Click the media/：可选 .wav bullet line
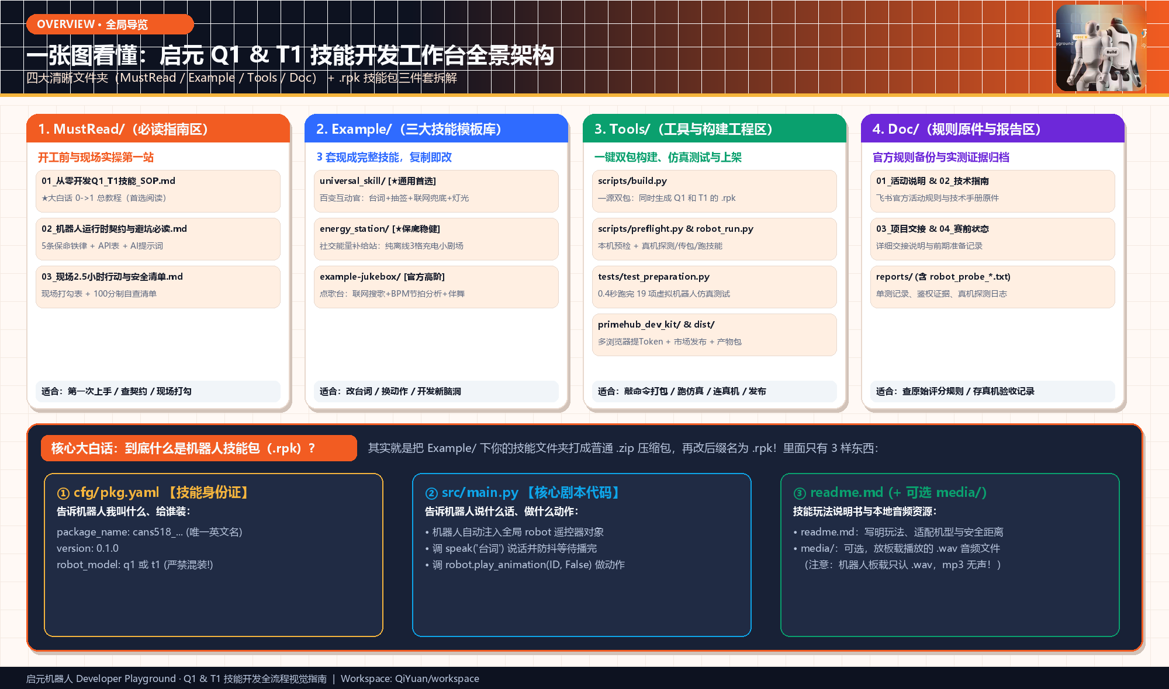1169x689 pixels. tap(897, 548)
